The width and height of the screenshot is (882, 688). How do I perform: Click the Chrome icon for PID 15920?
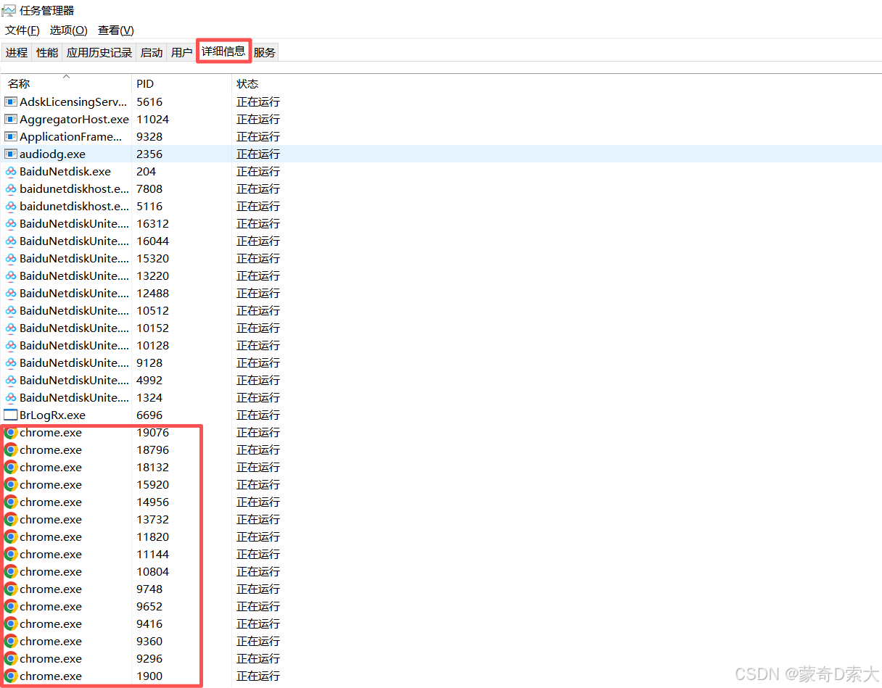[11, 484]
